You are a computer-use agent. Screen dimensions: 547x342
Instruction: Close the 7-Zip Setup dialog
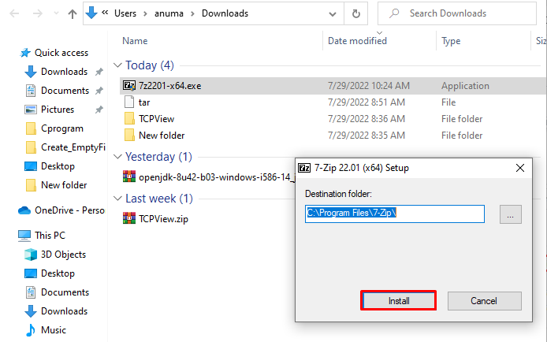[519, 168]
